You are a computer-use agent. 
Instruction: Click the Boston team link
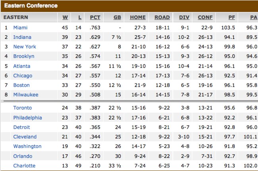pyautogui.click(x=21, y=85)
